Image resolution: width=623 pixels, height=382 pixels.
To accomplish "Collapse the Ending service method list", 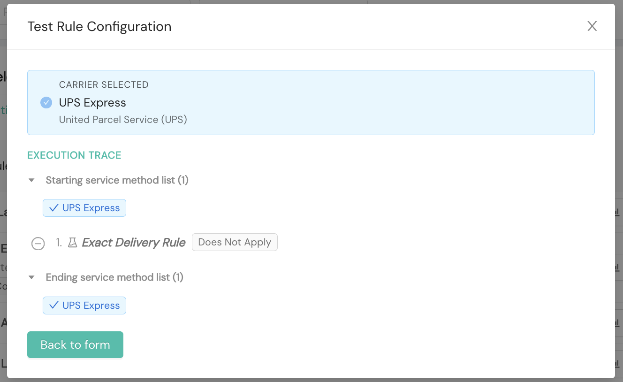I will (x=31, y=277).
